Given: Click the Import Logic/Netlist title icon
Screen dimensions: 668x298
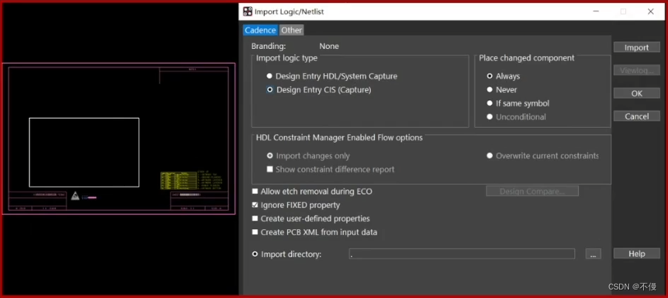Looking at the screenshot, I should 247,11.
